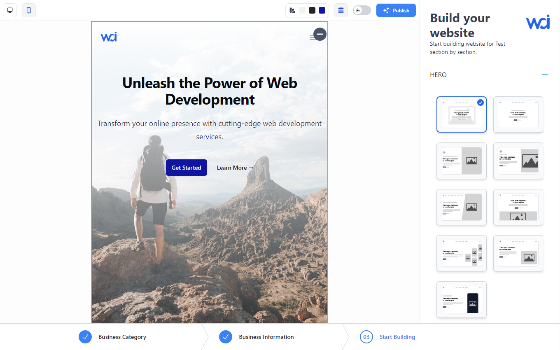Toggle the light/dark mode switch
Image resolution: width=560 pixels, height=350 pixels.
point(362,10)
